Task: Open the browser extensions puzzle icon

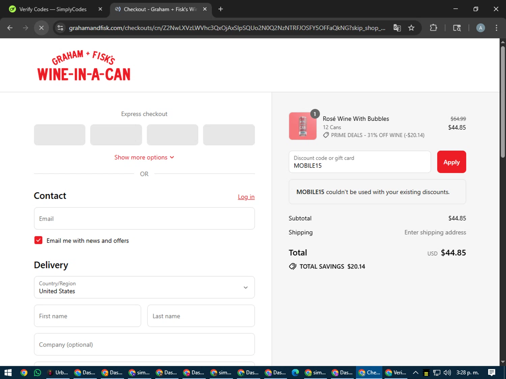Action: click(x=433, y=28)
